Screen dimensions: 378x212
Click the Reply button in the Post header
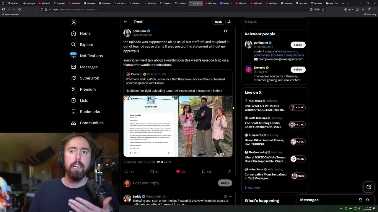pyautogui.click(x=219, y=22)
